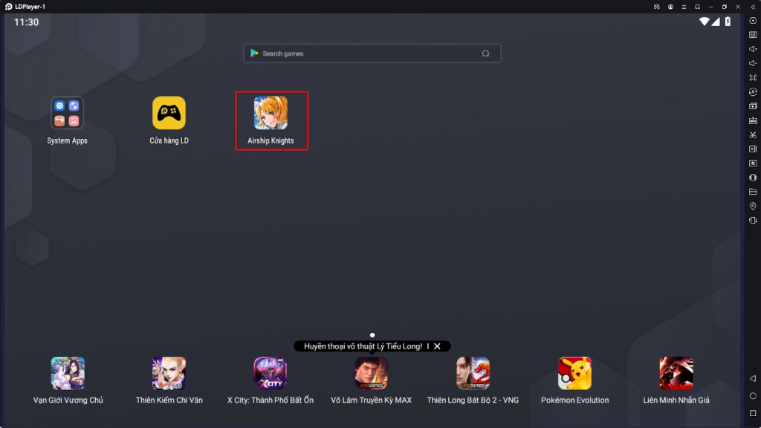Open recent apps with square button
Image resolution: width=761 pixels, height=428 pixels.
[753, 413]
